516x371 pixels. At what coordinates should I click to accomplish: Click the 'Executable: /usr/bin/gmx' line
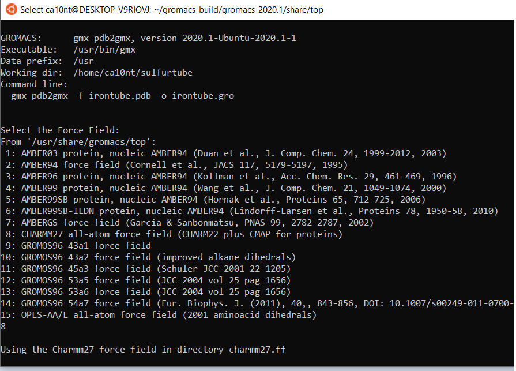pos(68,50)
